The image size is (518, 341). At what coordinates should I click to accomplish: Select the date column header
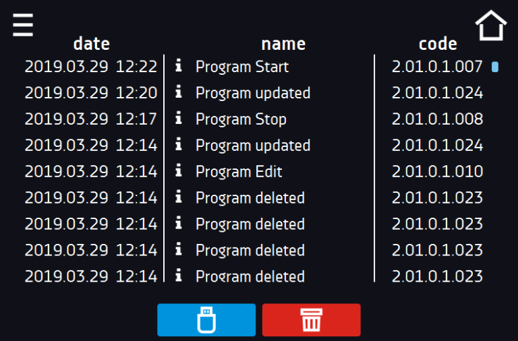92,44
